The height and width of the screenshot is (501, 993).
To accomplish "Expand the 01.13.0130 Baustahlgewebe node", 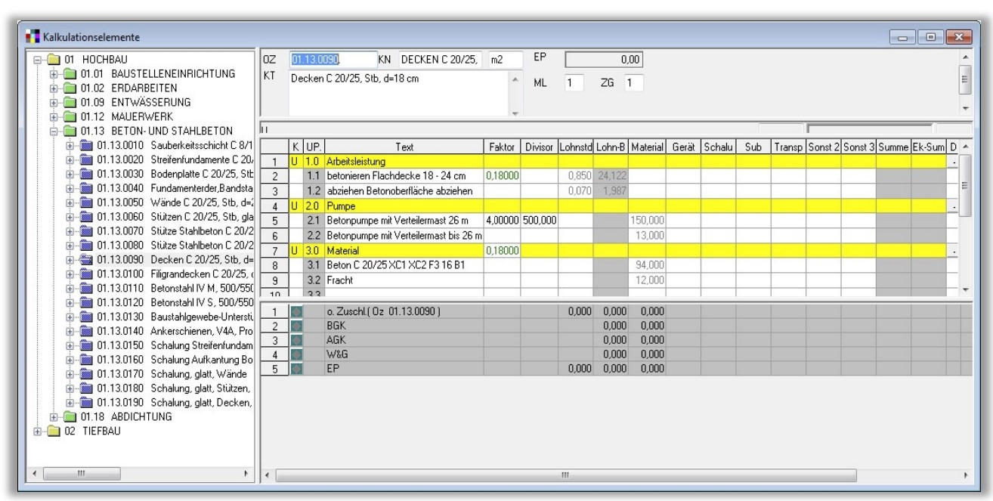I will click(71, 317).
